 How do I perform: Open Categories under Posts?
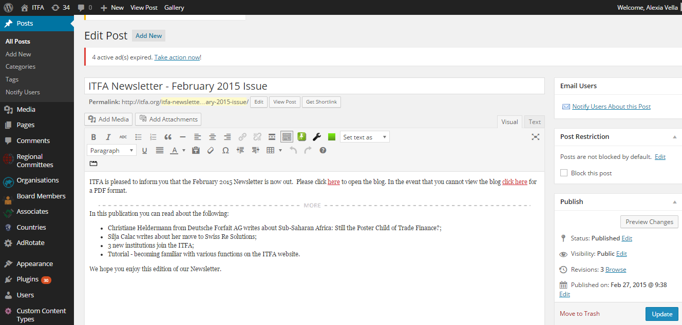(x=21, y=67)
